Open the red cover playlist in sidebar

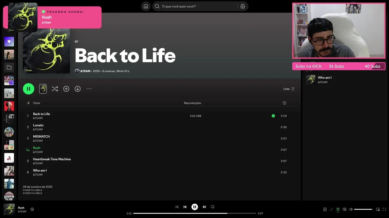tap(9, 106)
